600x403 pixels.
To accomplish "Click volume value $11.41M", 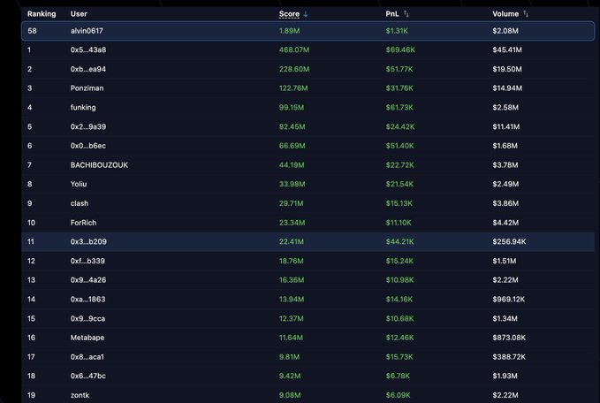I will (x=506, y=126).
